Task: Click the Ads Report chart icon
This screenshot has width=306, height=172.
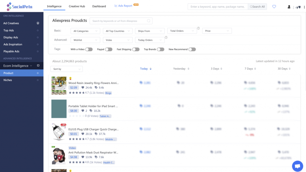Action: coord(116,6)
